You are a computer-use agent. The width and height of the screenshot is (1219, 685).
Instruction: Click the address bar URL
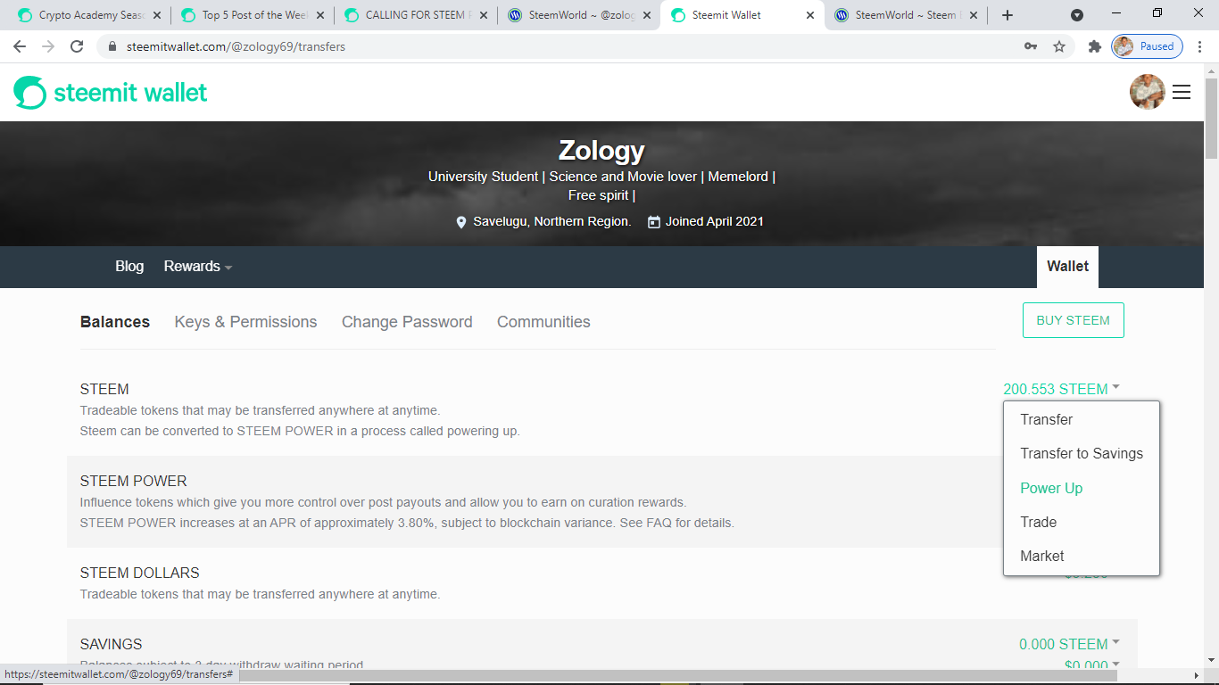tap(236, 46)
